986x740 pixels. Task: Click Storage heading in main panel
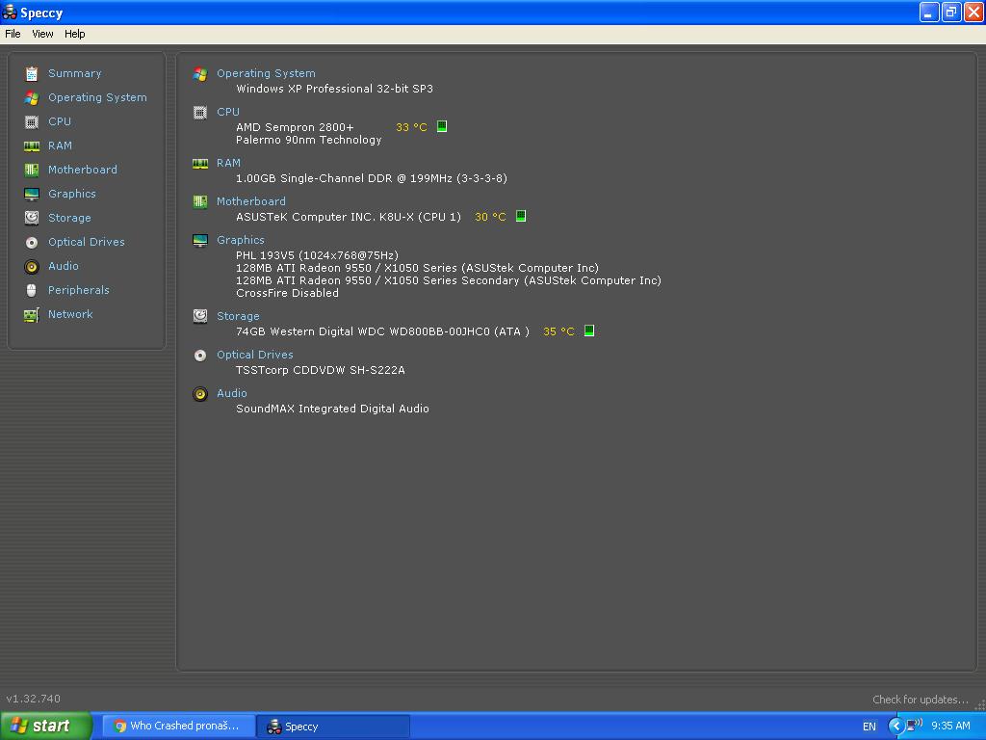tap(238, 316)
